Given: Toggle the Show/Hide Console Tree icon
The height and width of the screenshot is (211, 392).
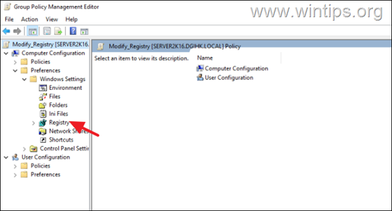Looking at the screenshot, I should 33,32.
